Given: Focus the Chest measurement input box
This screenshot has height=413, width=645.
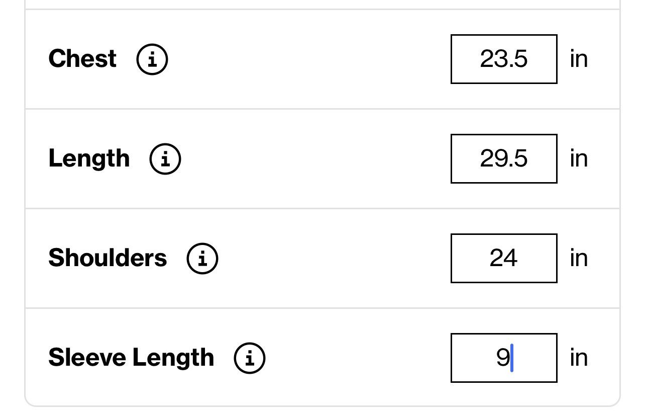Looking at the screenshot, I should [x=504, y=59].
